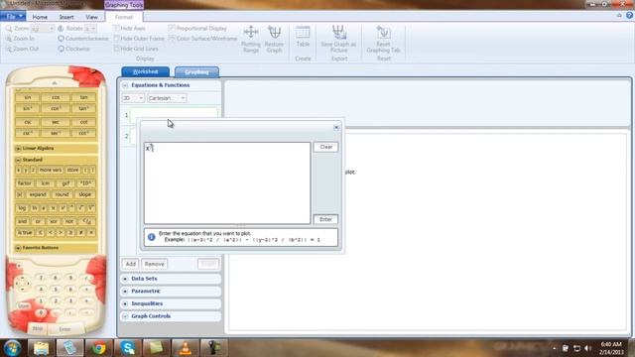This screenshot has height=357, width=635.
Task: Close the equation input dialog
Action: [x=336, y=128]
